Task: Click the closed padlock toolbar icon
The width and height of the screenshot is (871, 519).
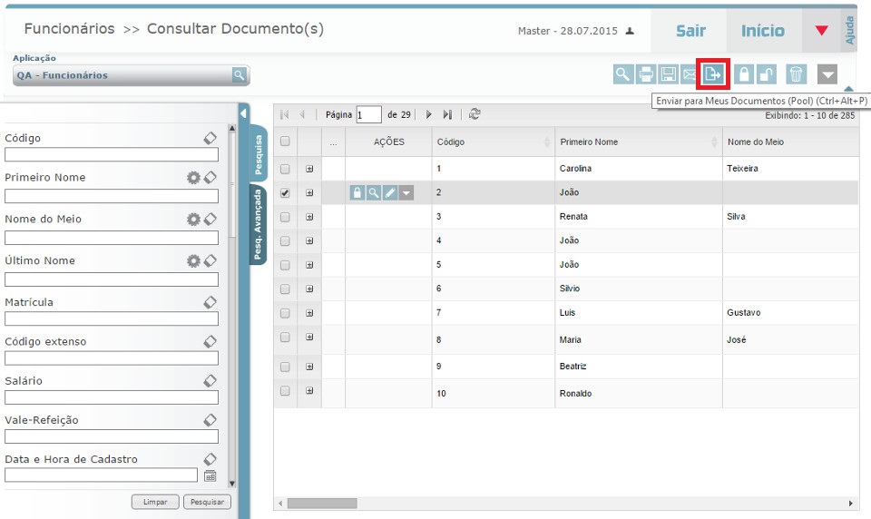Action: [743, 73]
